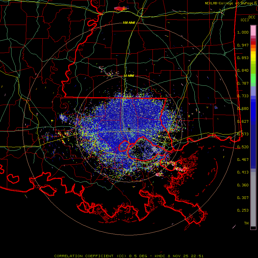The image size is (258, 258).
Task: Click the 100 NMI range ring label
Action: tap(129, 23)
